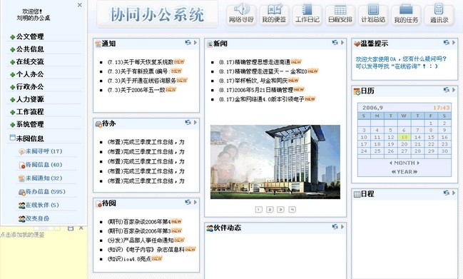Go to next month in calendar
Image resolution: width=463 pixels, height=279 pixels.
pos(418,163)
